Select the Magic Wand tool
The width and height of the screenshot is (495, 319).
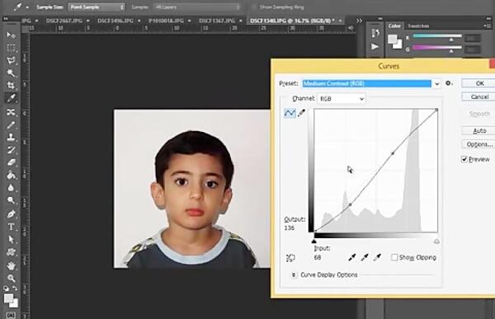pyautogui.click(x=11, y=73)
